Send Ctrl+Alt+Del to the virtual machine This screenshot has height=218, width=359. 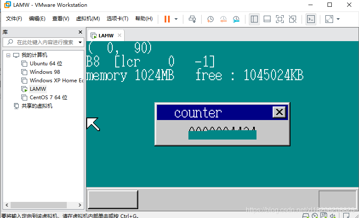coord(192,19)
